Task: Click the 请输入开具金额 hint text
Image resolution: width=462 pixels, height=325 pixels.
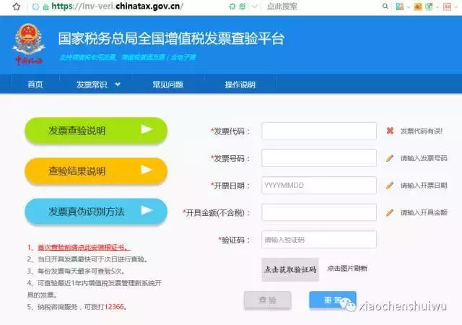Action: pyautogui.click(x=424, y=212)
